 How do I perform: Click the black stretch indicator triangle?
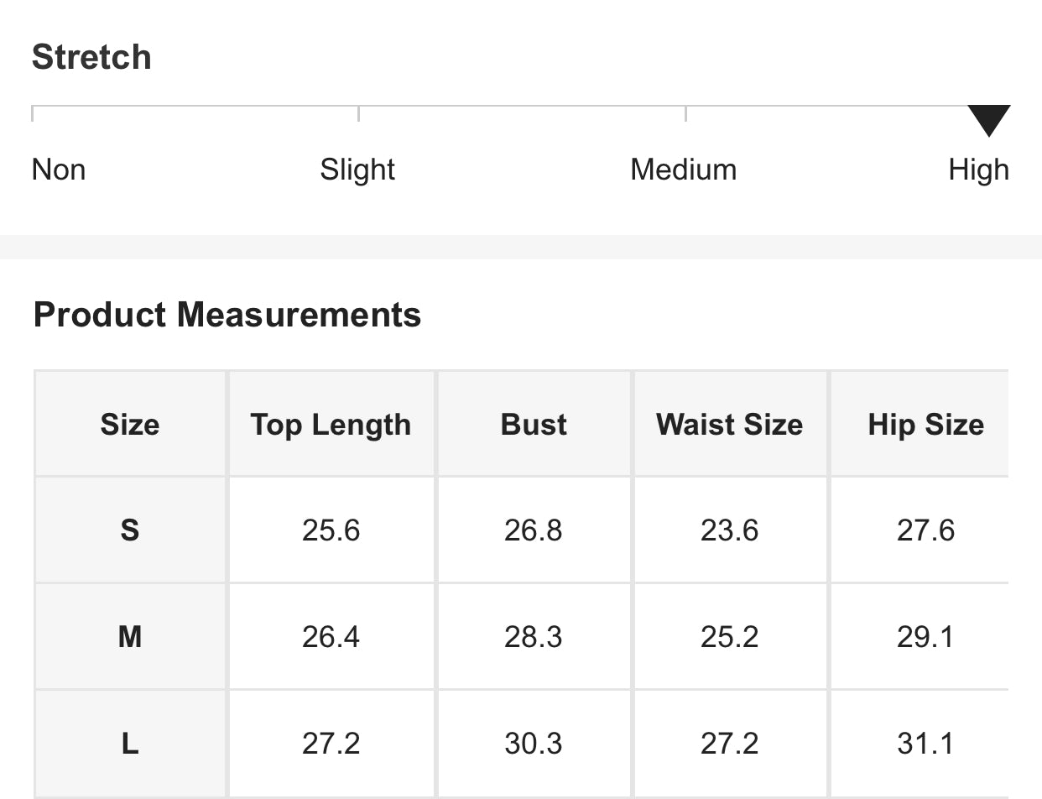(988, 119)
